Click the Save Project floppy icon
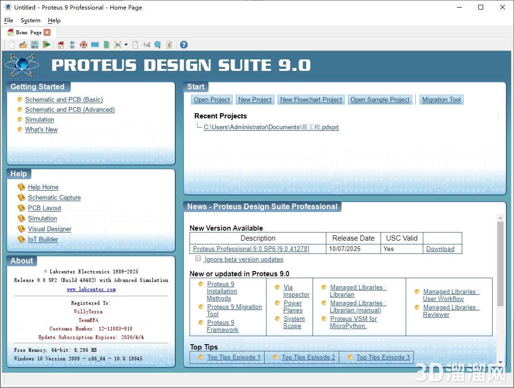The width and height of the screenshot is (514, 388). pos(35,45)
